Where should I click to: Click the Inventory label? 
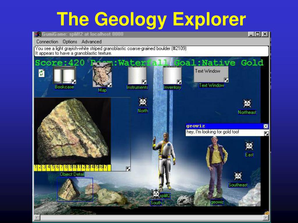tap(172, 87)
